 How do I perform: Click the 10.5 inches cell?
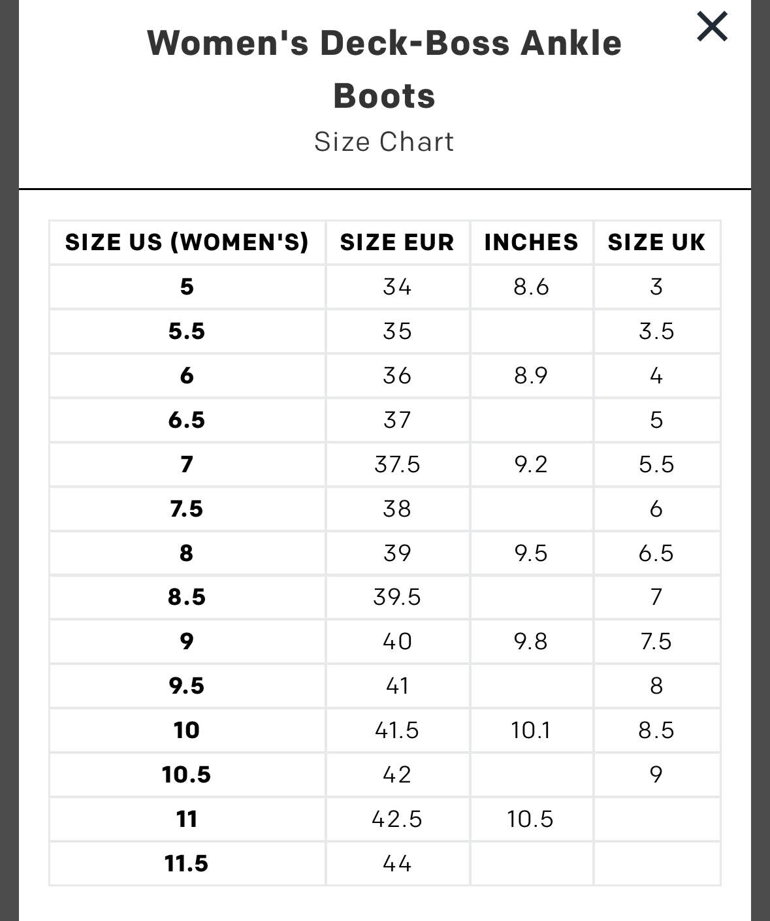pos(530,819)
